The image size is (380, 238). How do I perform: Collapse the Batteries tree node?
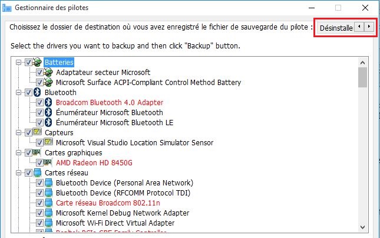[18, 63]
